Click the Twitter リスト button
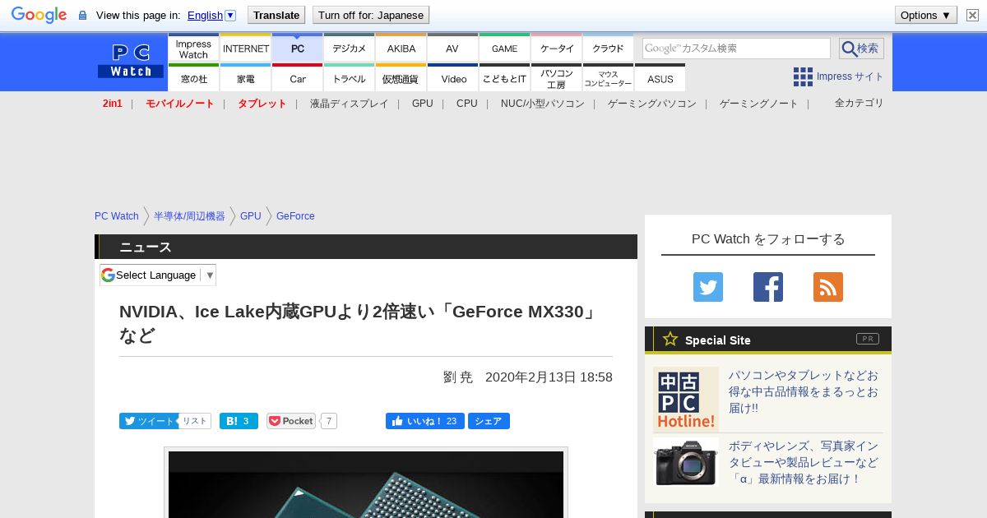Screen dimensions: 987x518 pos(195,421)
